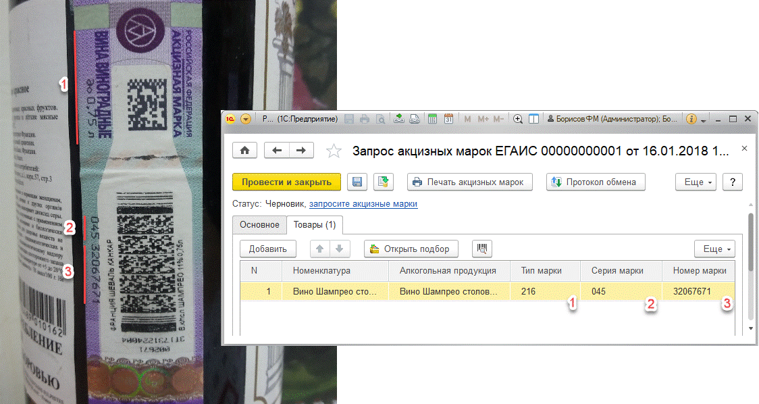759x404 pixels.
Task: Open the 1C main menu dropdown arrow
Action: [245, 119]
